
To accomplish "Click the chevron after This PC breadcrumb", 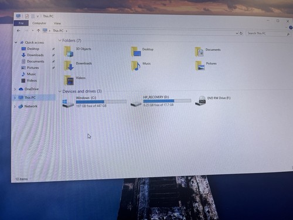I will [x=66, y=31].
